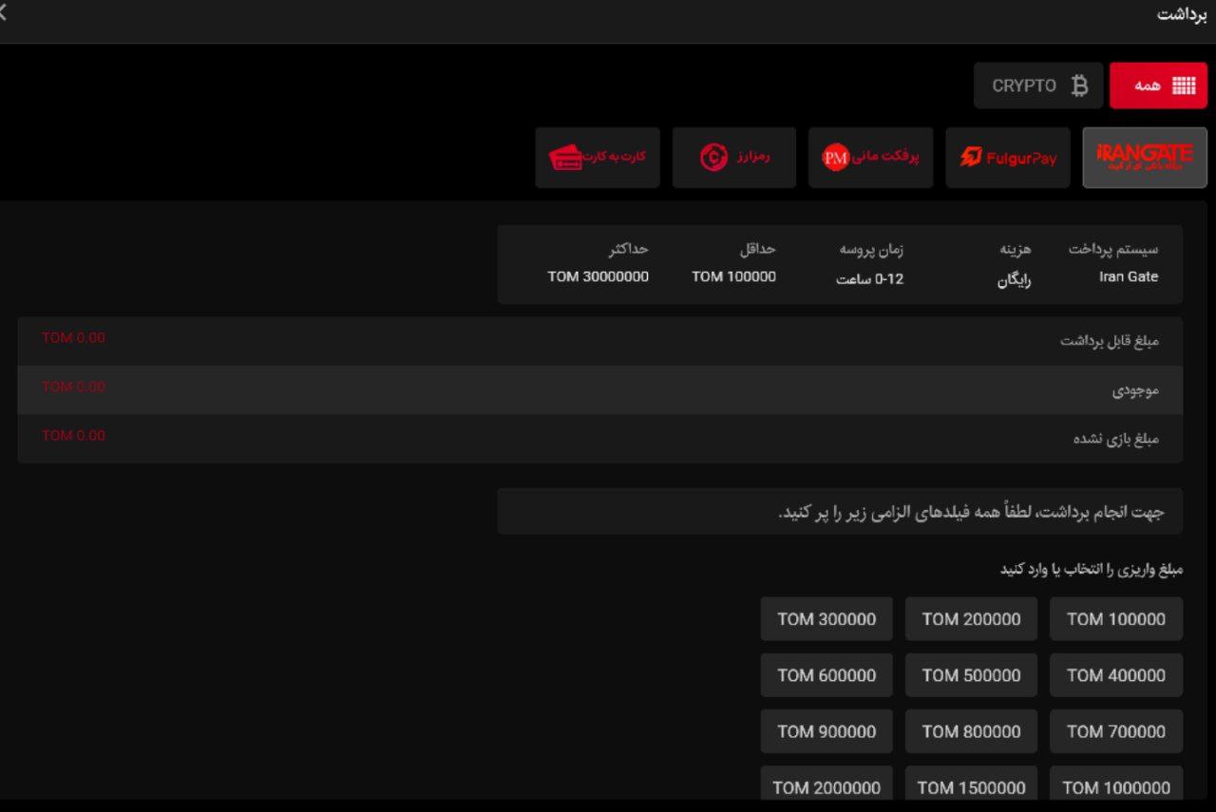Choose the TOM 400000 amount option
Viewport: 1216px width, 812px height.
click(1115, 675)
